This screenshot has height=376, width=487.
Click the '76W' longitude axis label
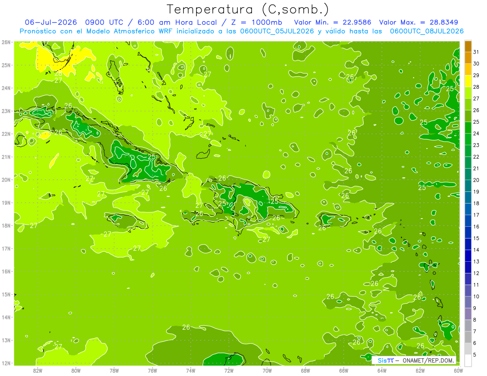[153, 370]
